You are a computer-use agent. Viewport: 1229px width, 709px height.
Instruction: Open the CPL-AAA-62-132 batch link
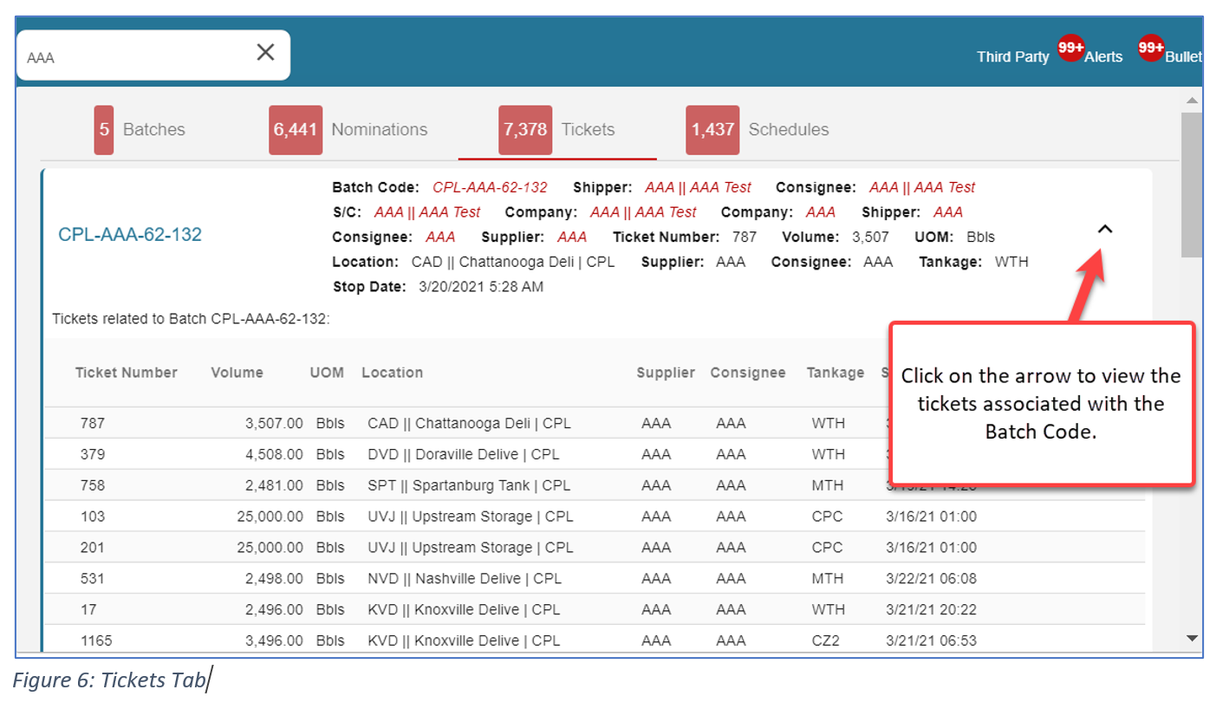[x=130, y=235]
